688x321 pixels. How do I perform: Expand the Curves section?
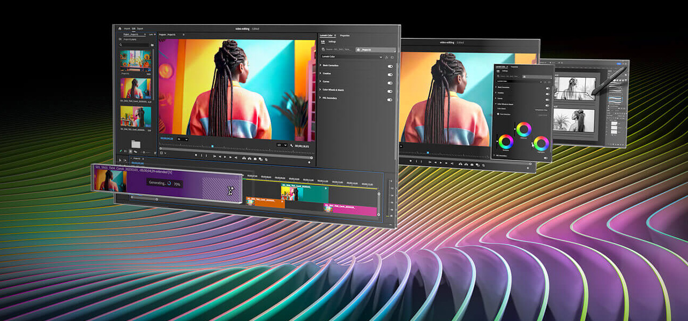320,81
